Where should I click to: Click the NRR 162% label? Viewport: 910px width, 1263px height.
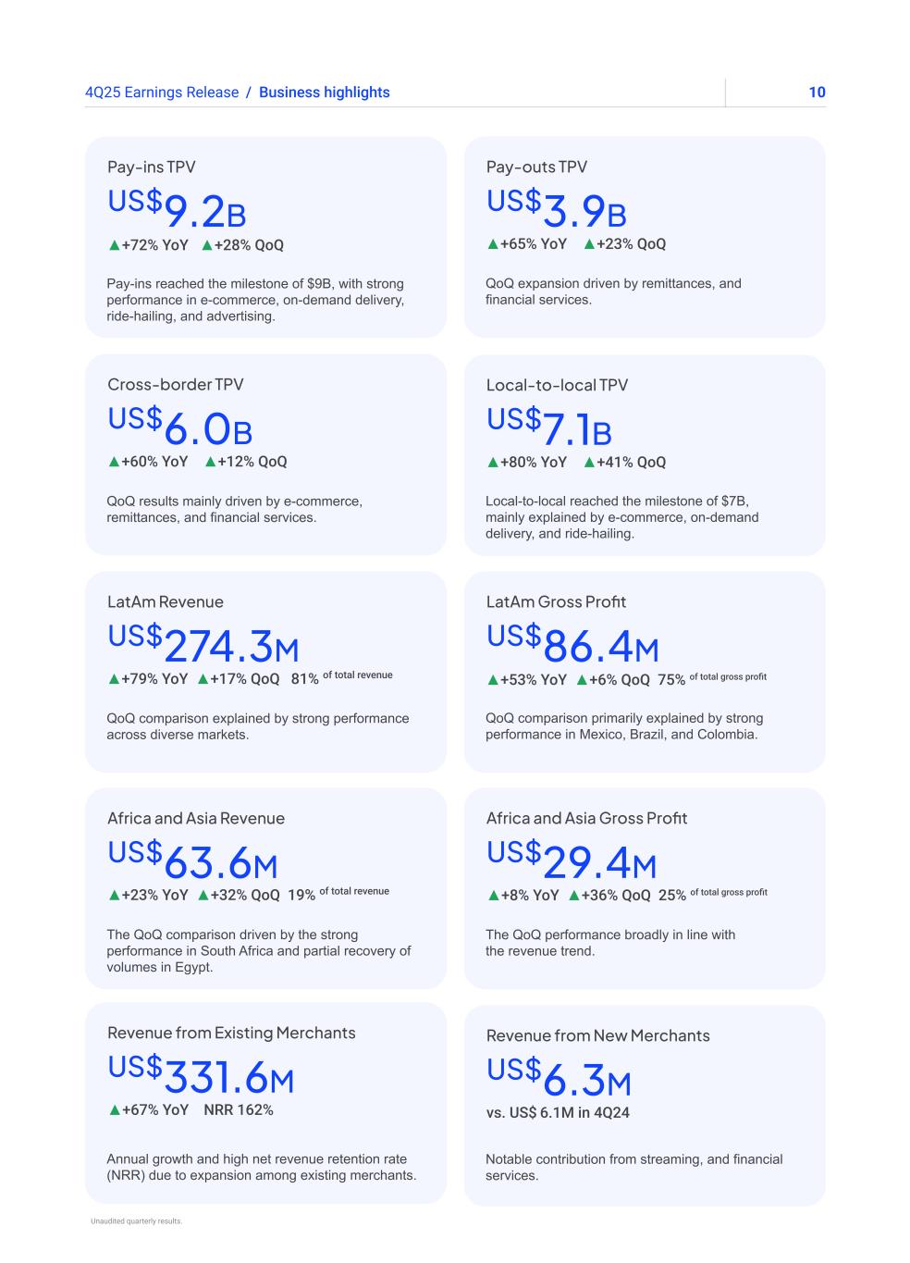coord(239,1110)
